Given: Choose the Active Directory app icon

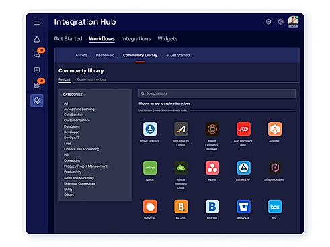Looking at the screenshot, I should [x=150, y=129].
